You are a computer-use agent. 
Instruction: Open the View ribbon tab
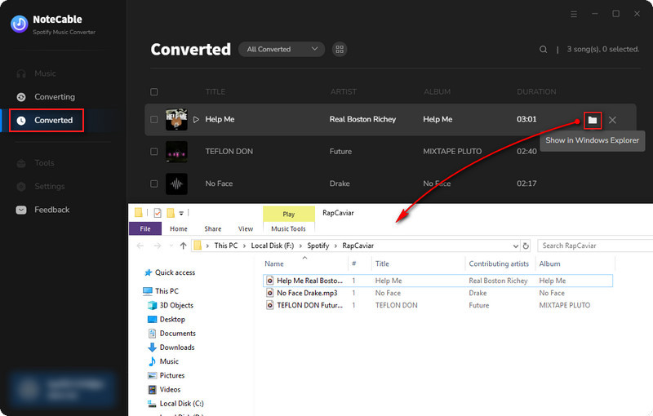[246, 228]
